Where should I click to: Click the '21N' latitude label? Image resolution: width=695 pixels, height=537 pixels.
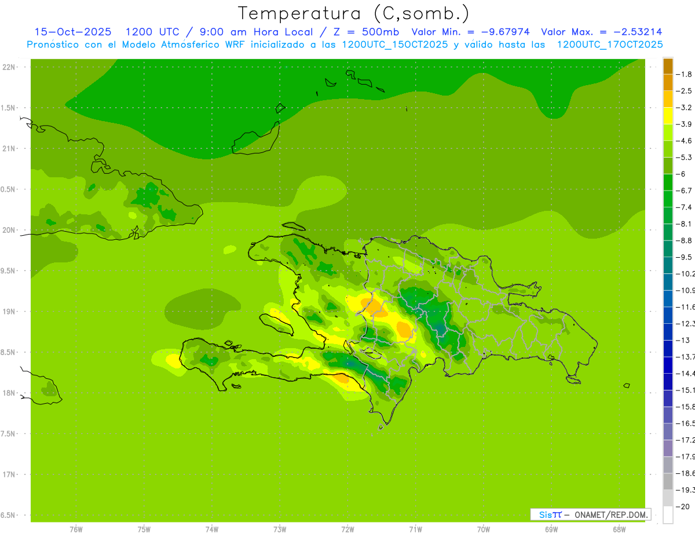pos(10,149)
